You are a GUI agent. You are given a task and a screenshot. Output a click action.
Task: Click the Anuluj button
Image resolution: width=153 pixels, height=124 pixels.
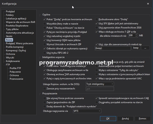tap(125, 119)
